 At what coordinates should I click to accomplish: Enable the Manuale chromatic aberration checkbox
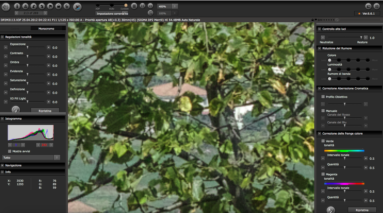[x=323, y=111]
